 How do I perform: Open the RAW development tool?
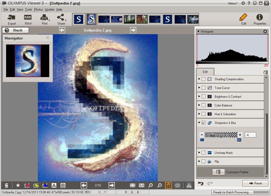click(28, 18)
